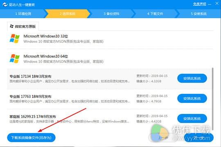Select the 微软官方原版 tab
The height and width of the screenshot is (147, 221).
click(x=23, y=26)
